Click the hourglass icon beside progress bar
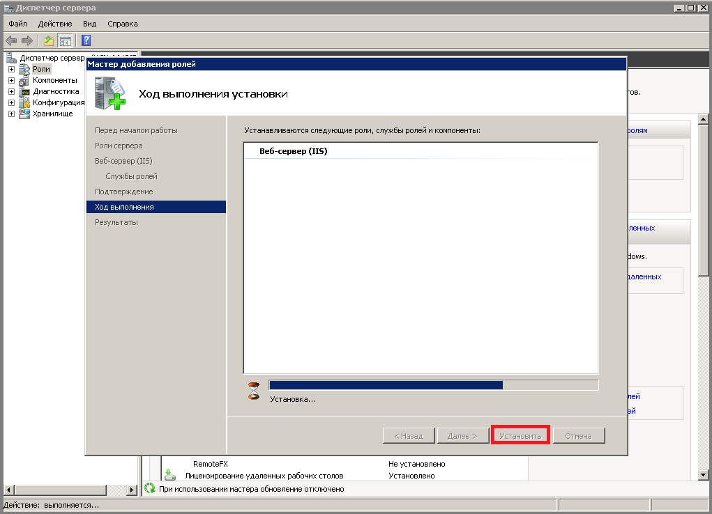The height and width of the screenshot is (514, 712). coord(254,390)
